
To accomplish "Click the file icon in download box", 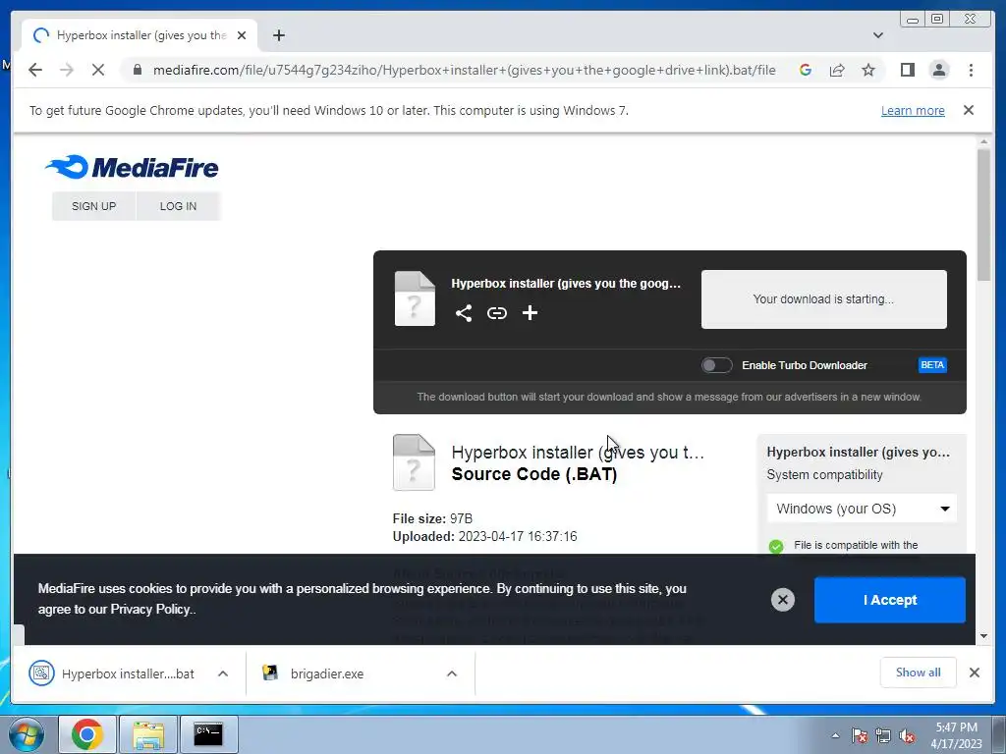I will 415,298.
